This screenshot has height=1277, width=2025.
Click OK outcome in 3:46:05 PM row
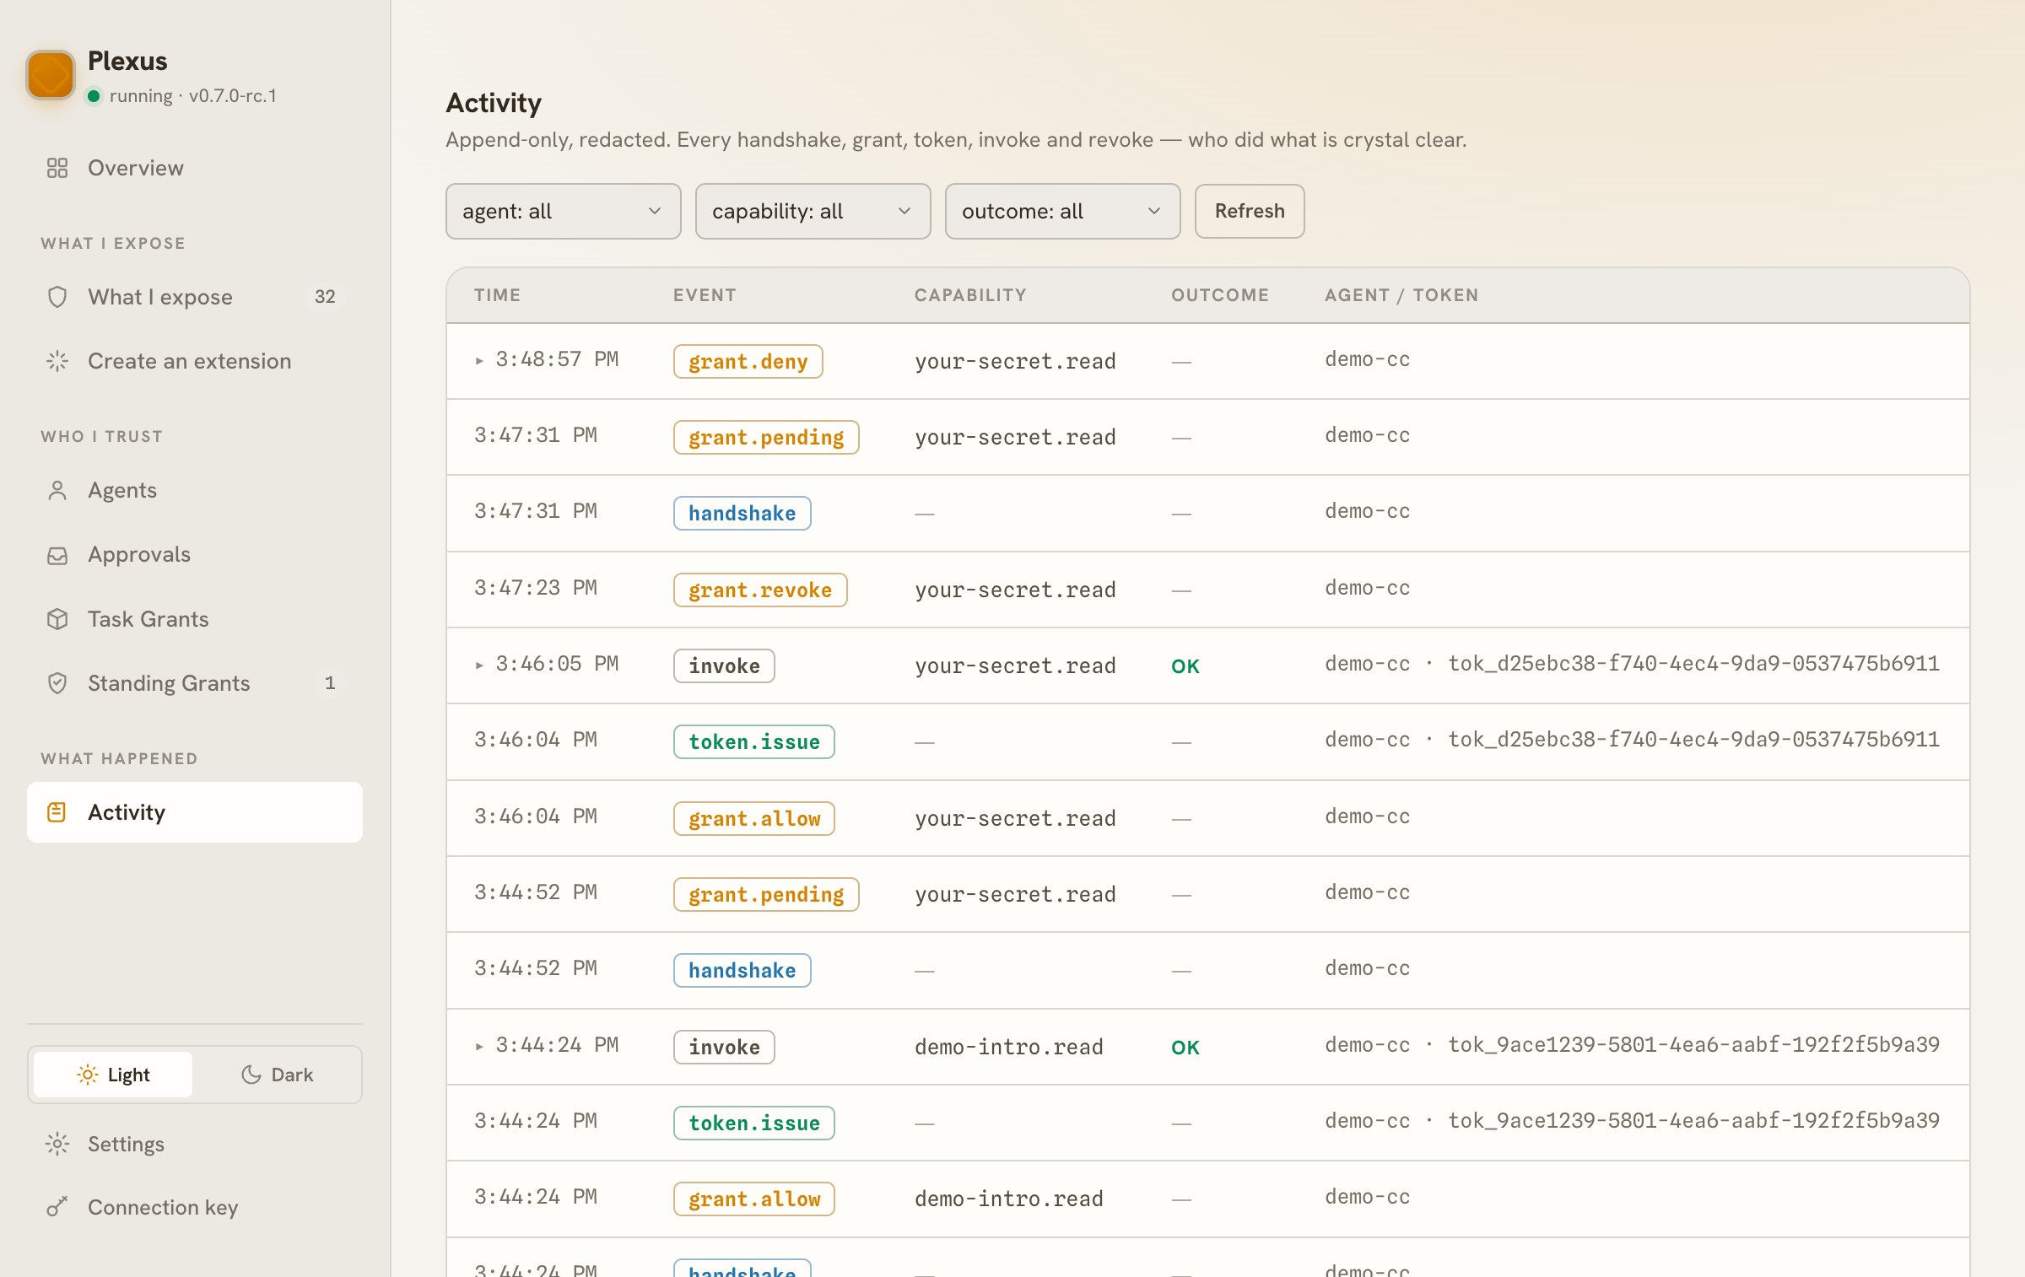[1185, 666]
